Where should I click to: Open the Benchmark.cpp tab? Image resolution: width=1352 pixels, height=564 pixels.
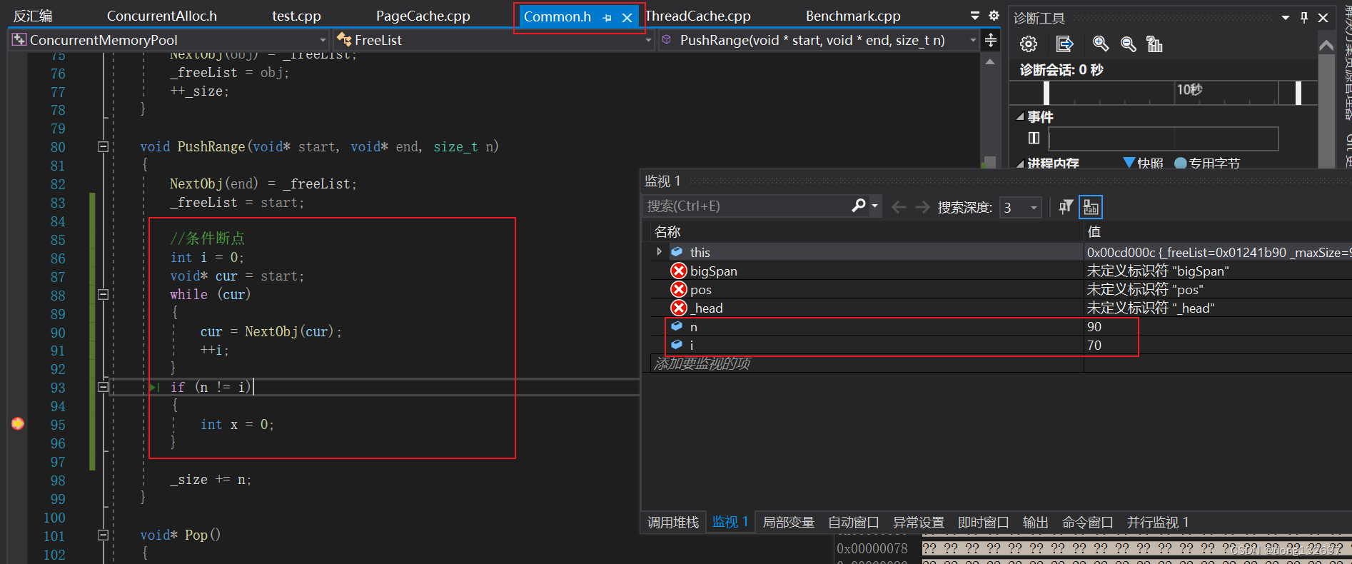853,16
